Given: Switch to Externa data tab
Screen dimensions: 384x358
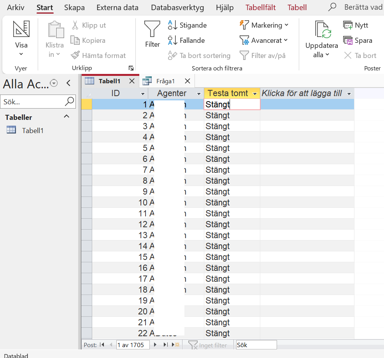Looking at the screenshot, I should (117, 8).
